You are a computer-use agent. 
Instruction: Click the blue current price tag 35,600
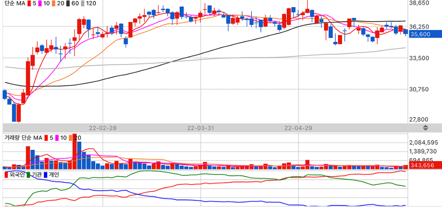[426, 34]
